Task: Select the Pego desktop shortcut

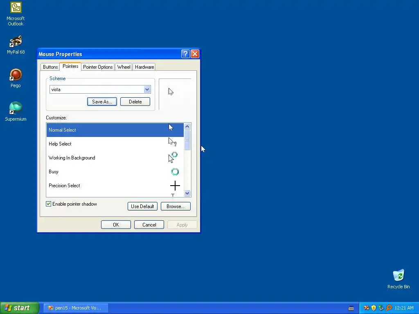Action: pos(16,78)
